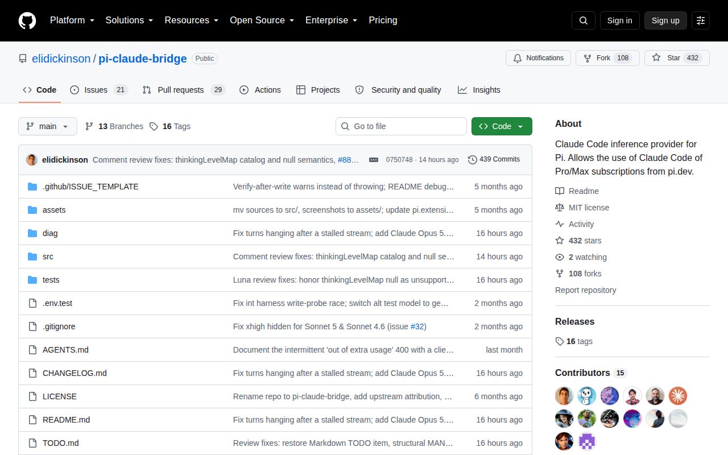728x455 pixels.
Task: Open the TODO.md file
Action: 60,443
